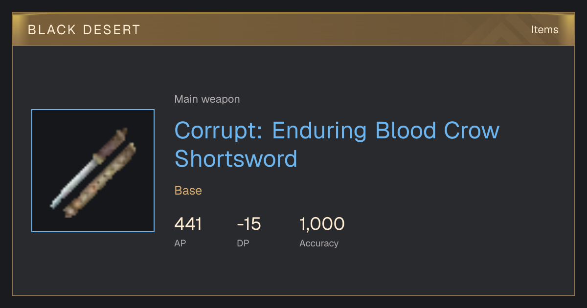Click the word Corrupt: in the item name
Screen dimensions: 587x308
click(219, 131)
